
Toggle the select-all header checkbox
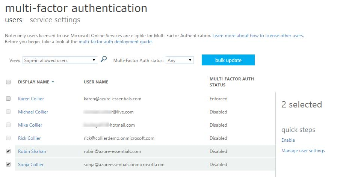click(8, 82)
